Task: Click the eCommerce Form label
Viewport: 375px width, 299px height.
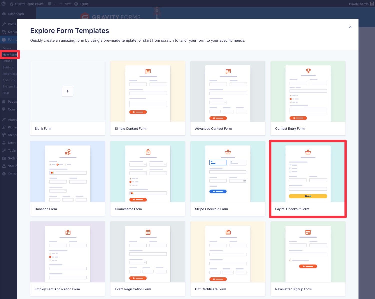Action: click(x=128, y=209)
